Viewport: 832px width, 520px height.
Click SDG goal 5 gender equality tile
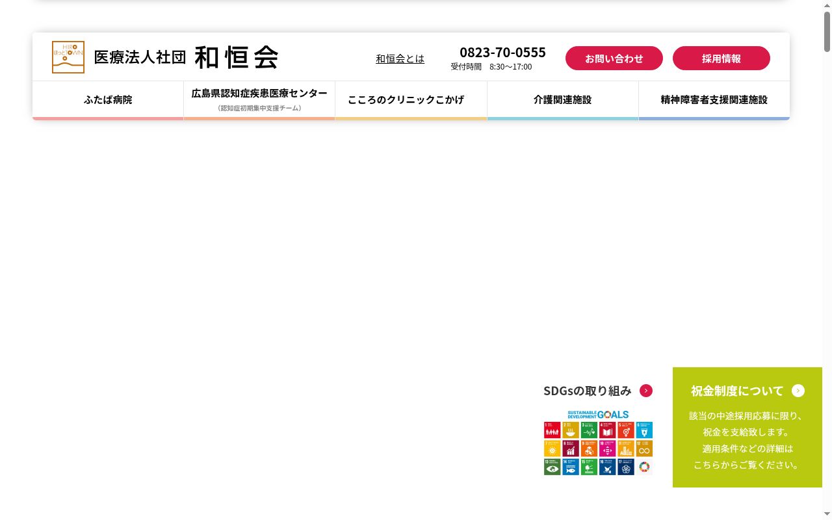(626, 430)
